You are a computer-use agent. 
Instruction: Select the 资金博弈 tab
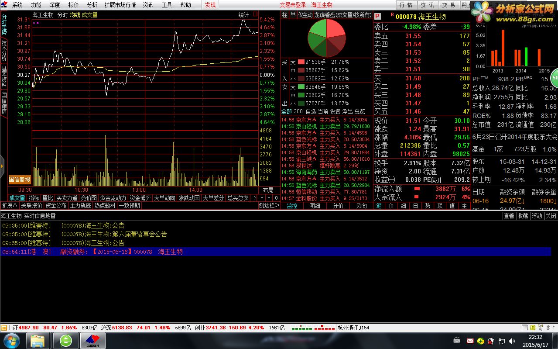coord(140,198)
